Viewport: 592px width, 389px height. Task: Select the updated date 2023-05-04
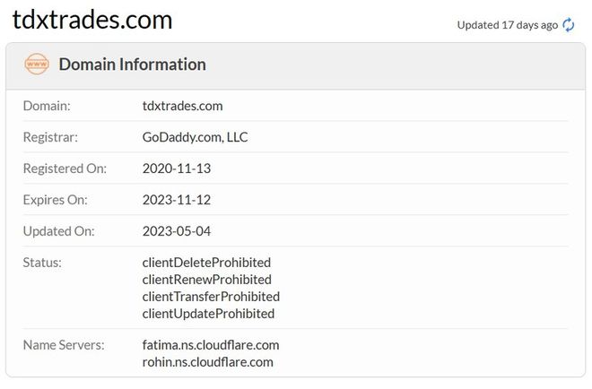(x=177, y=231)
